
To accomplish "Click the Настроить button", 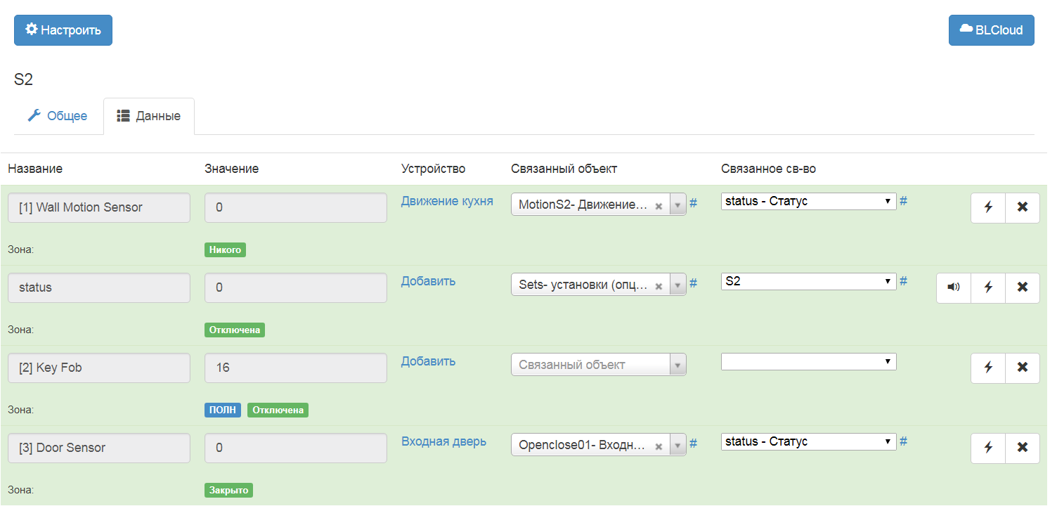I will coord(63,30).
